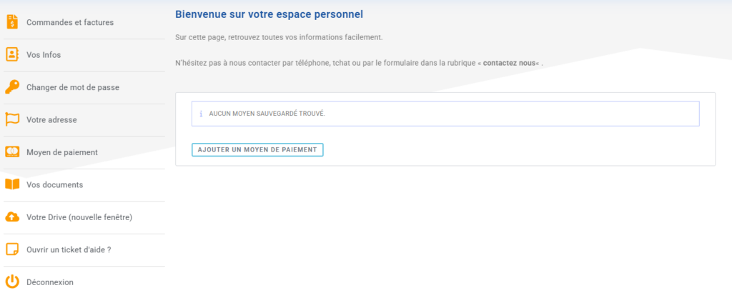The width and height of the screenshot is (732, 308).
Task: Click the sticky note icon for help ticket
Action: click(x=12, y=249)
